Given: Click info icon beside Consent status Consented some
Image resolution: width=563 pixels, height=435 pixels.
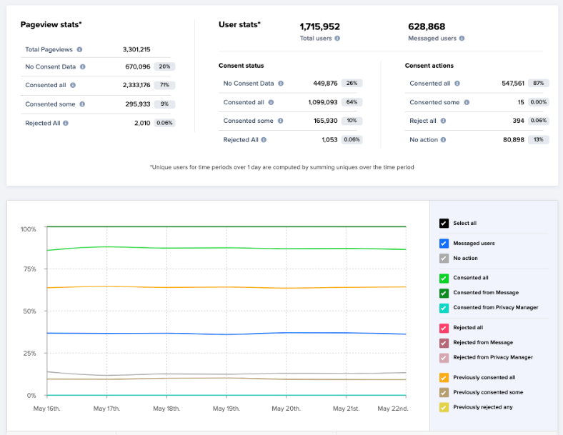Looking at the screenshot, I should point(280,121).
